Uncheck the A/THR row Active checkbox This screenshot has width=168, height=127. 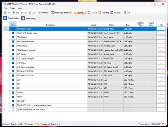[13, 92]
